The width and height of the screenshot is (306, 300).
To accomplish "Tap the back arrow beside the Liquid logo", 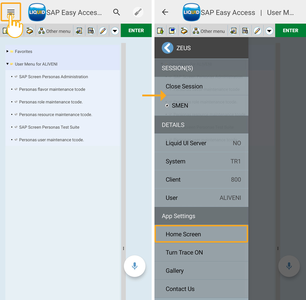I will pos(165,12).
